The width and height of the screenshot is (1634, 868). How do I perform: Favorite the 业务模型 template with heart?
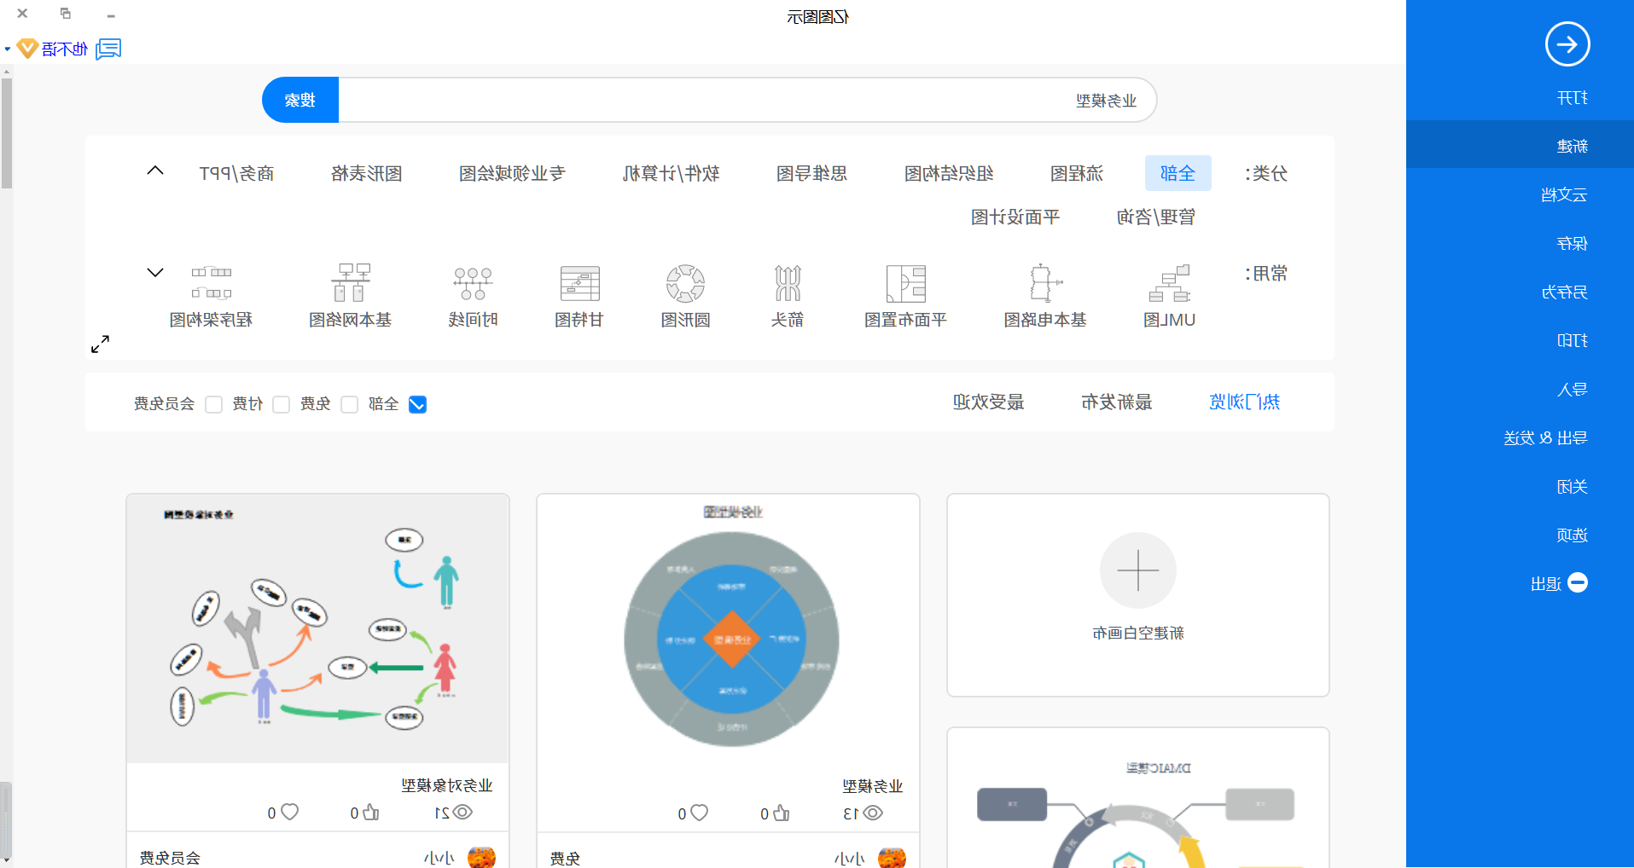699,813
